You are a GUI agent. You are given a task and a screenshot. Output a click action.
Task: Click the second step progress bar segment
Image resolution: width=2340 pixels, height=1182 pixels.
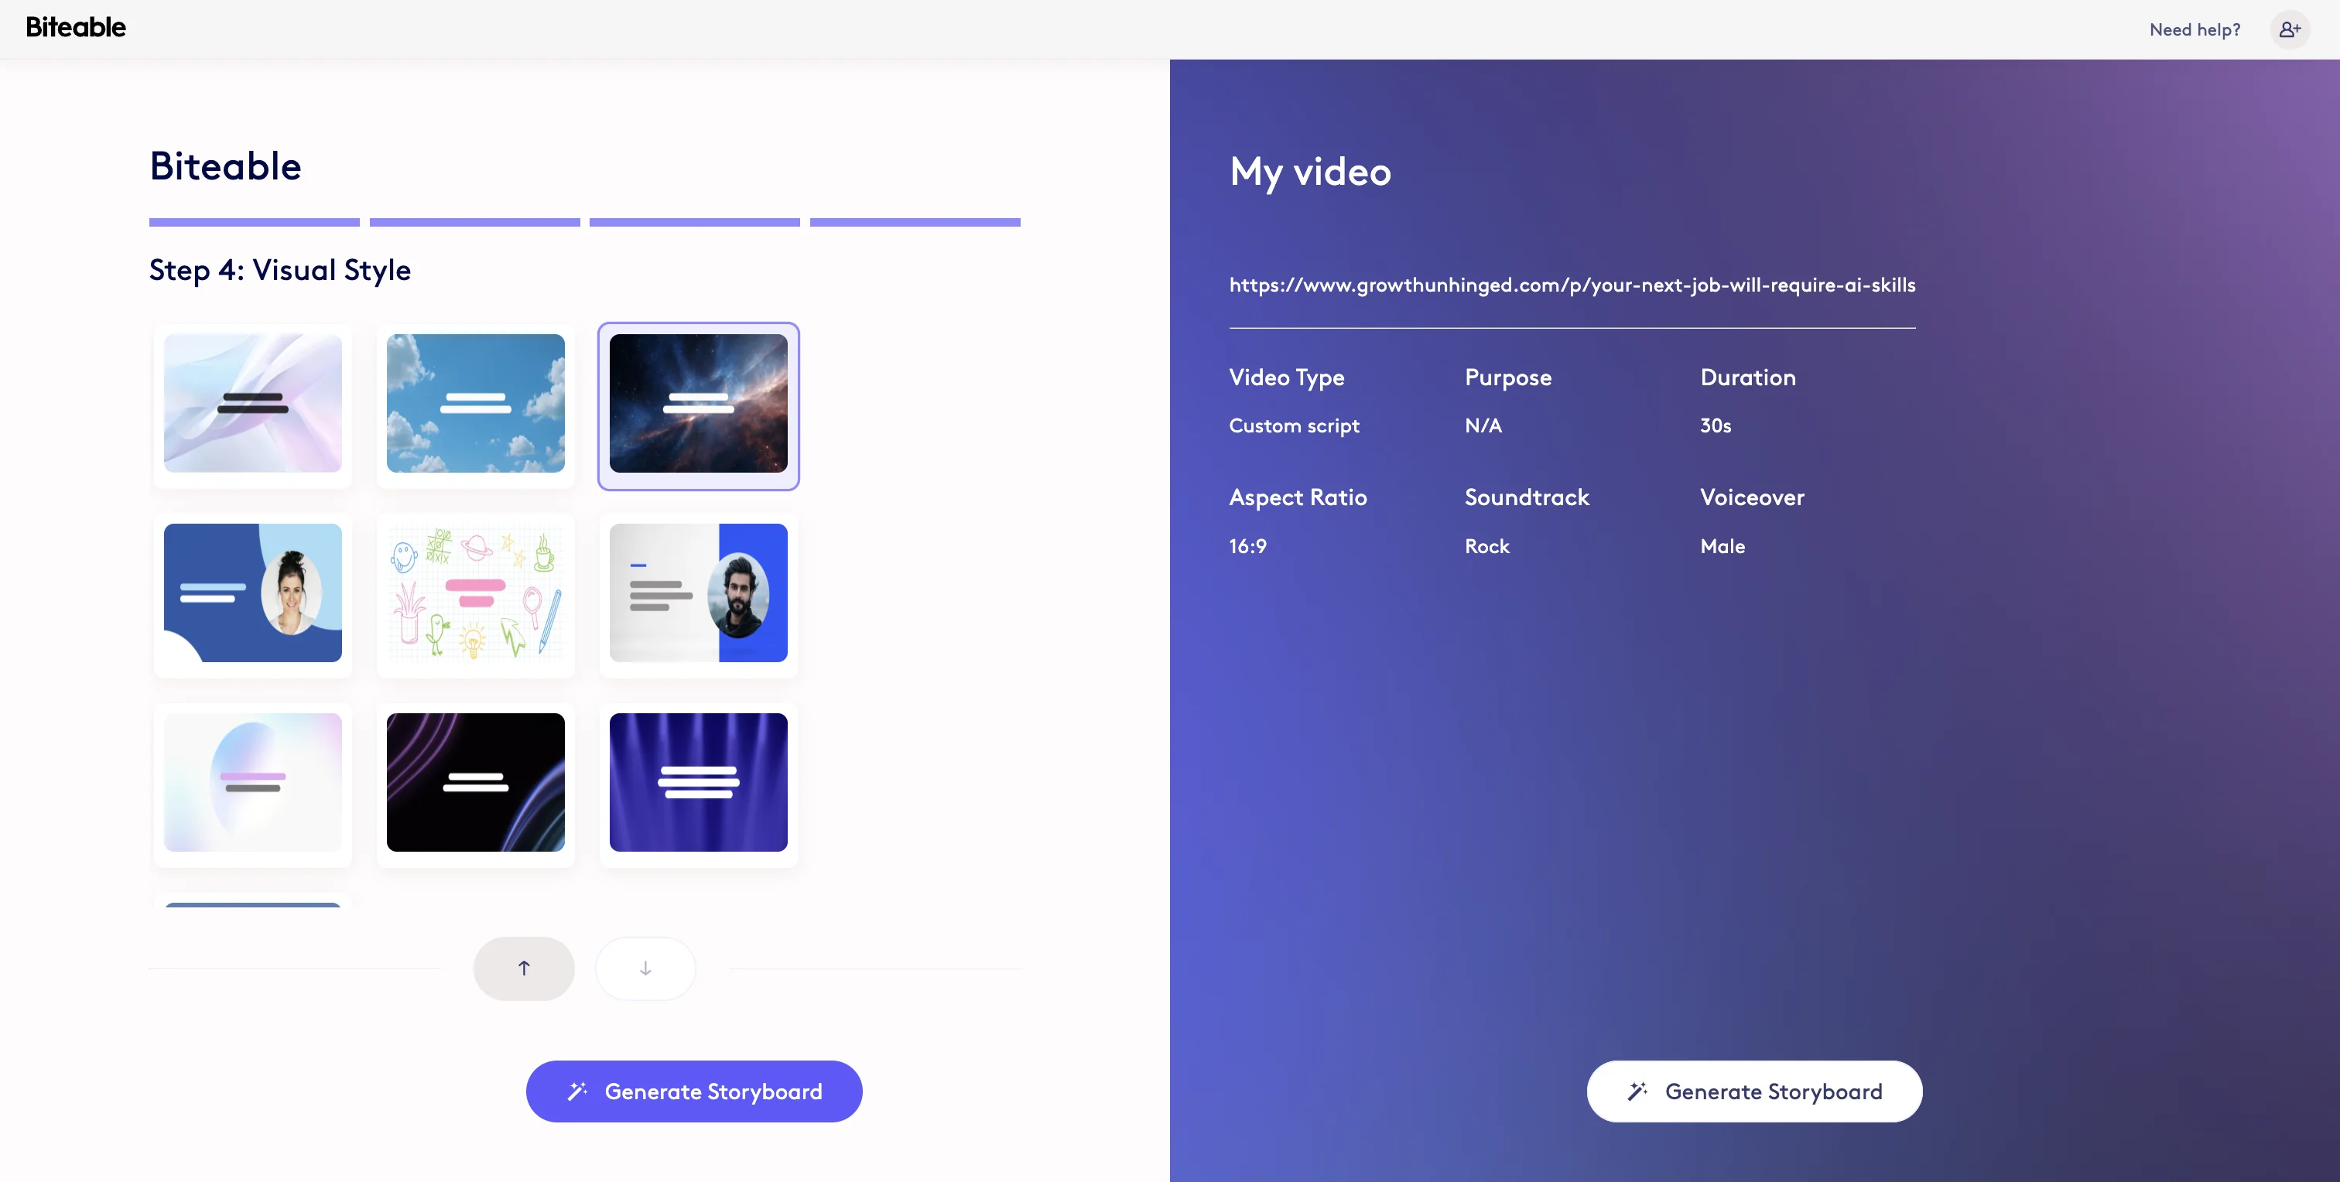pos(474,221)
